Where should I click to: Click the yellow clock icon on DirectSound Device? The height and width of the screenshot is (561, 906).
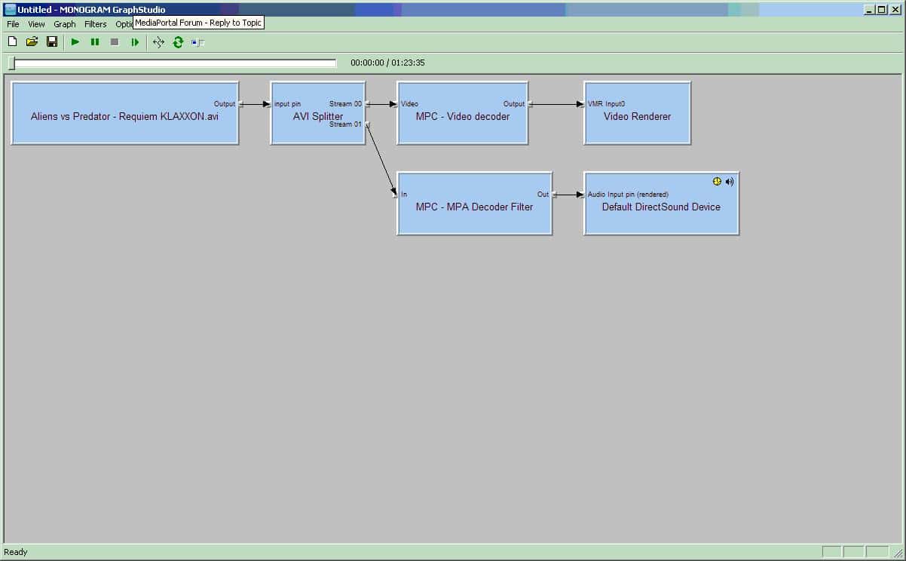[717, 182]
